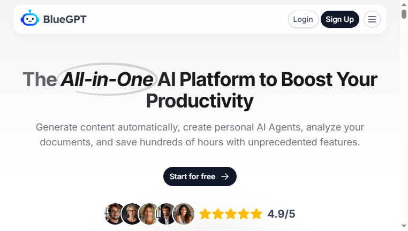The height and width of the screenshot is (231, 408).
Task: Select the third avatar, blonde woman
Action: click(149, 214)
